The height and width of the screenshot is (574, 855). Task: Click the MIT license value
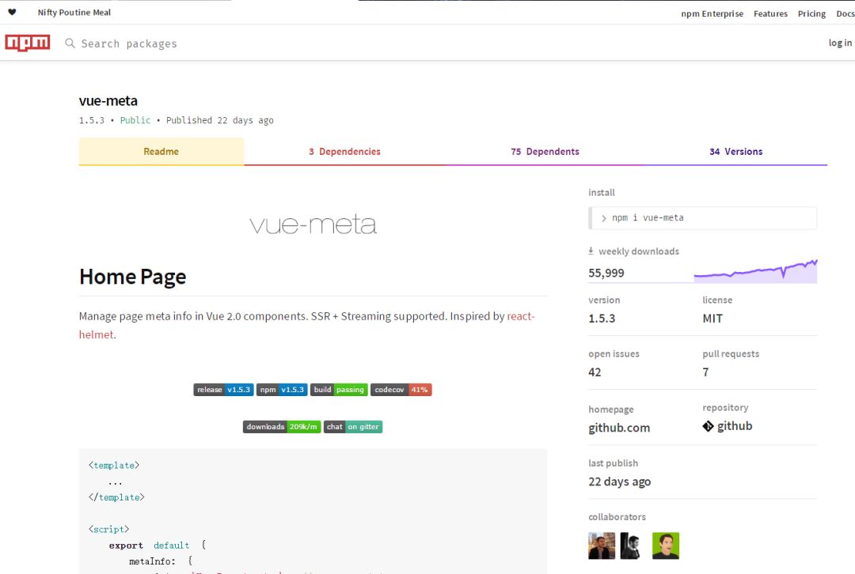712,319
